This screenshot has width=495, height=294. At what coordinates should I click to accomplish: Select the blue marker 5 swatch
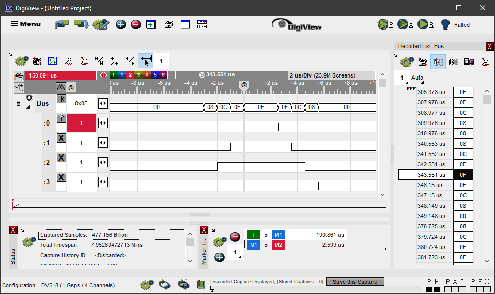tap(154, 75)
